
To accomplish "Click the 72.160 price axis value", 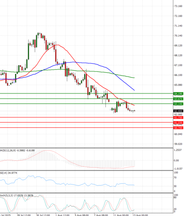I will coord(178,16).
